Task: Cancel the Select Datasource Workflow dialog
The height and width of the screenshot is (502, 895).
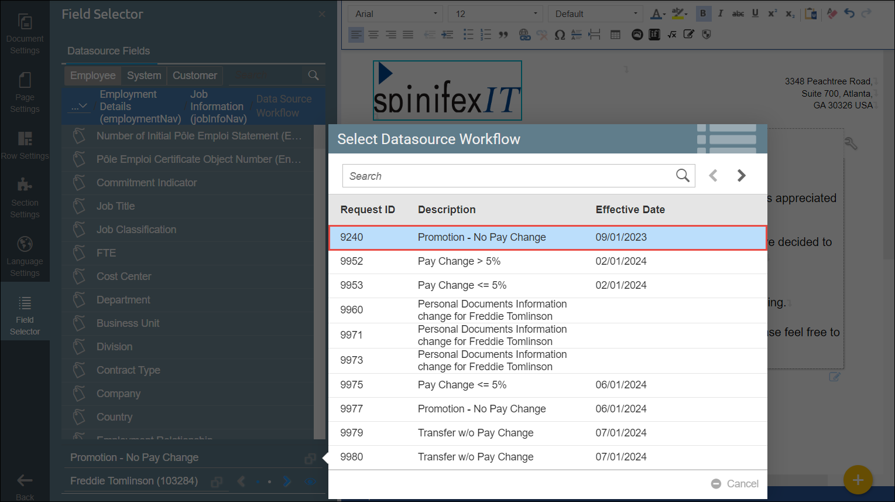Action: [735, 484]
